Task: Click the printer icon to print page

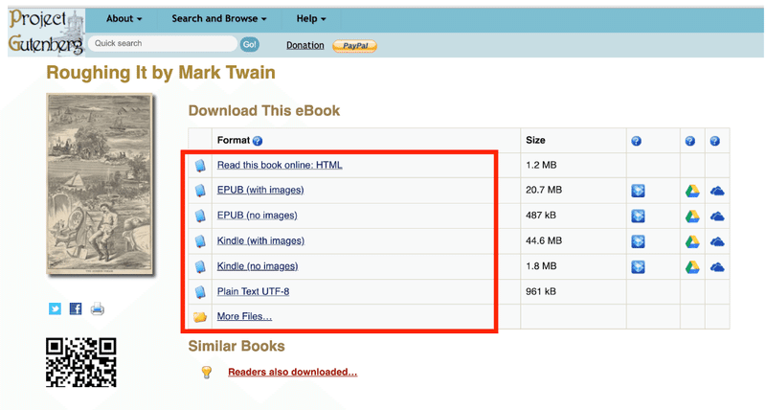Action: click(x=98, y=308)
